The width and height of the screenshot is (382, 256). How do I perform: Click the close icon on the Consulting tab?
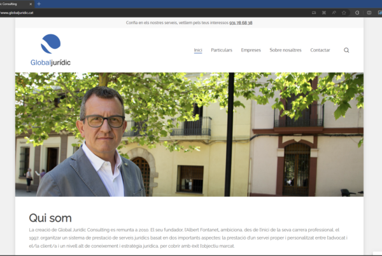(30, 4)
